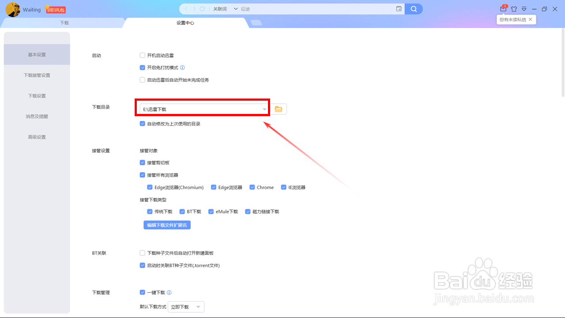Click the 编辑下载文件扩展名 button

click(x=167, y=225)
